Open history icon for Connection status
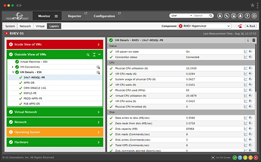The width and height of the screenshot is (261, 162). coord(251,57)
